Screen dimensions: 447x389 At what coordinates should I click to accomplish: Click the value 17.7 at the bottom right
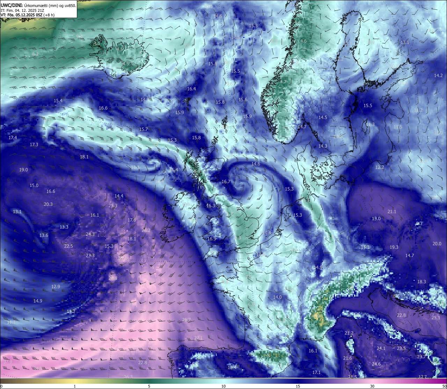(x=423, y=376)
